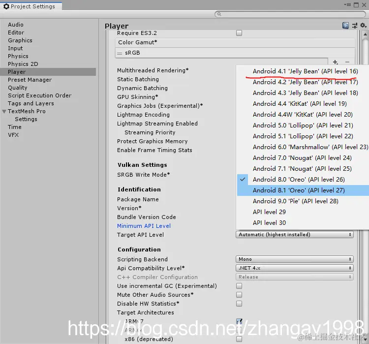Open C++ Compiler Configuration dropdown

295,277
